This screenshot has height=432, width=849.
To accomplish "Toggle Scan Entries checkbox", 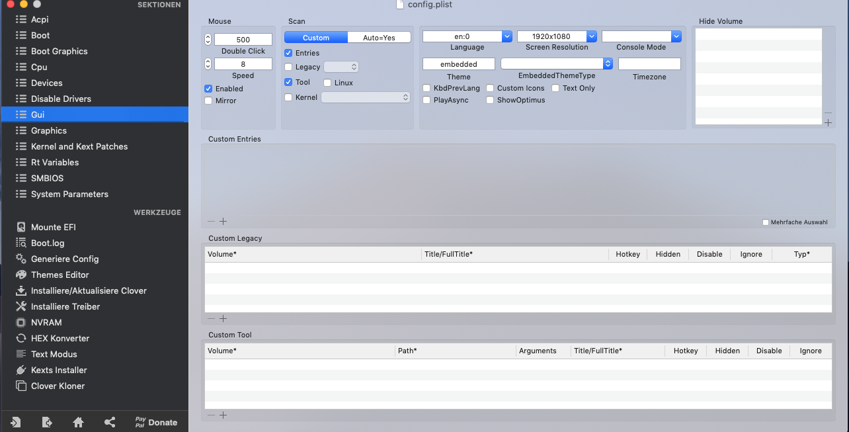I will (x=288, y=53).
